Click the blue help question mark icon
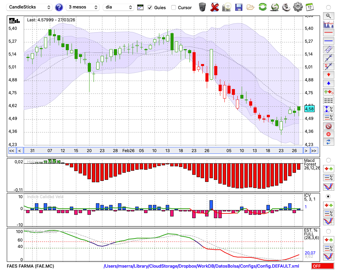Screen dimensions: 339x271 59,7
